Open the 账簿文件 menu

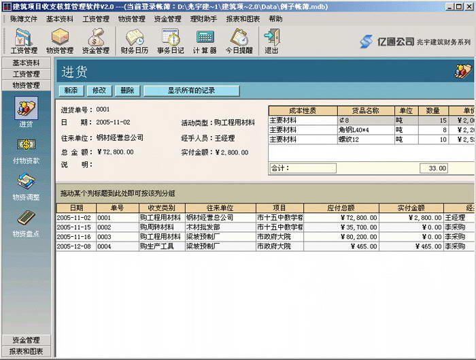pos(23,19)
